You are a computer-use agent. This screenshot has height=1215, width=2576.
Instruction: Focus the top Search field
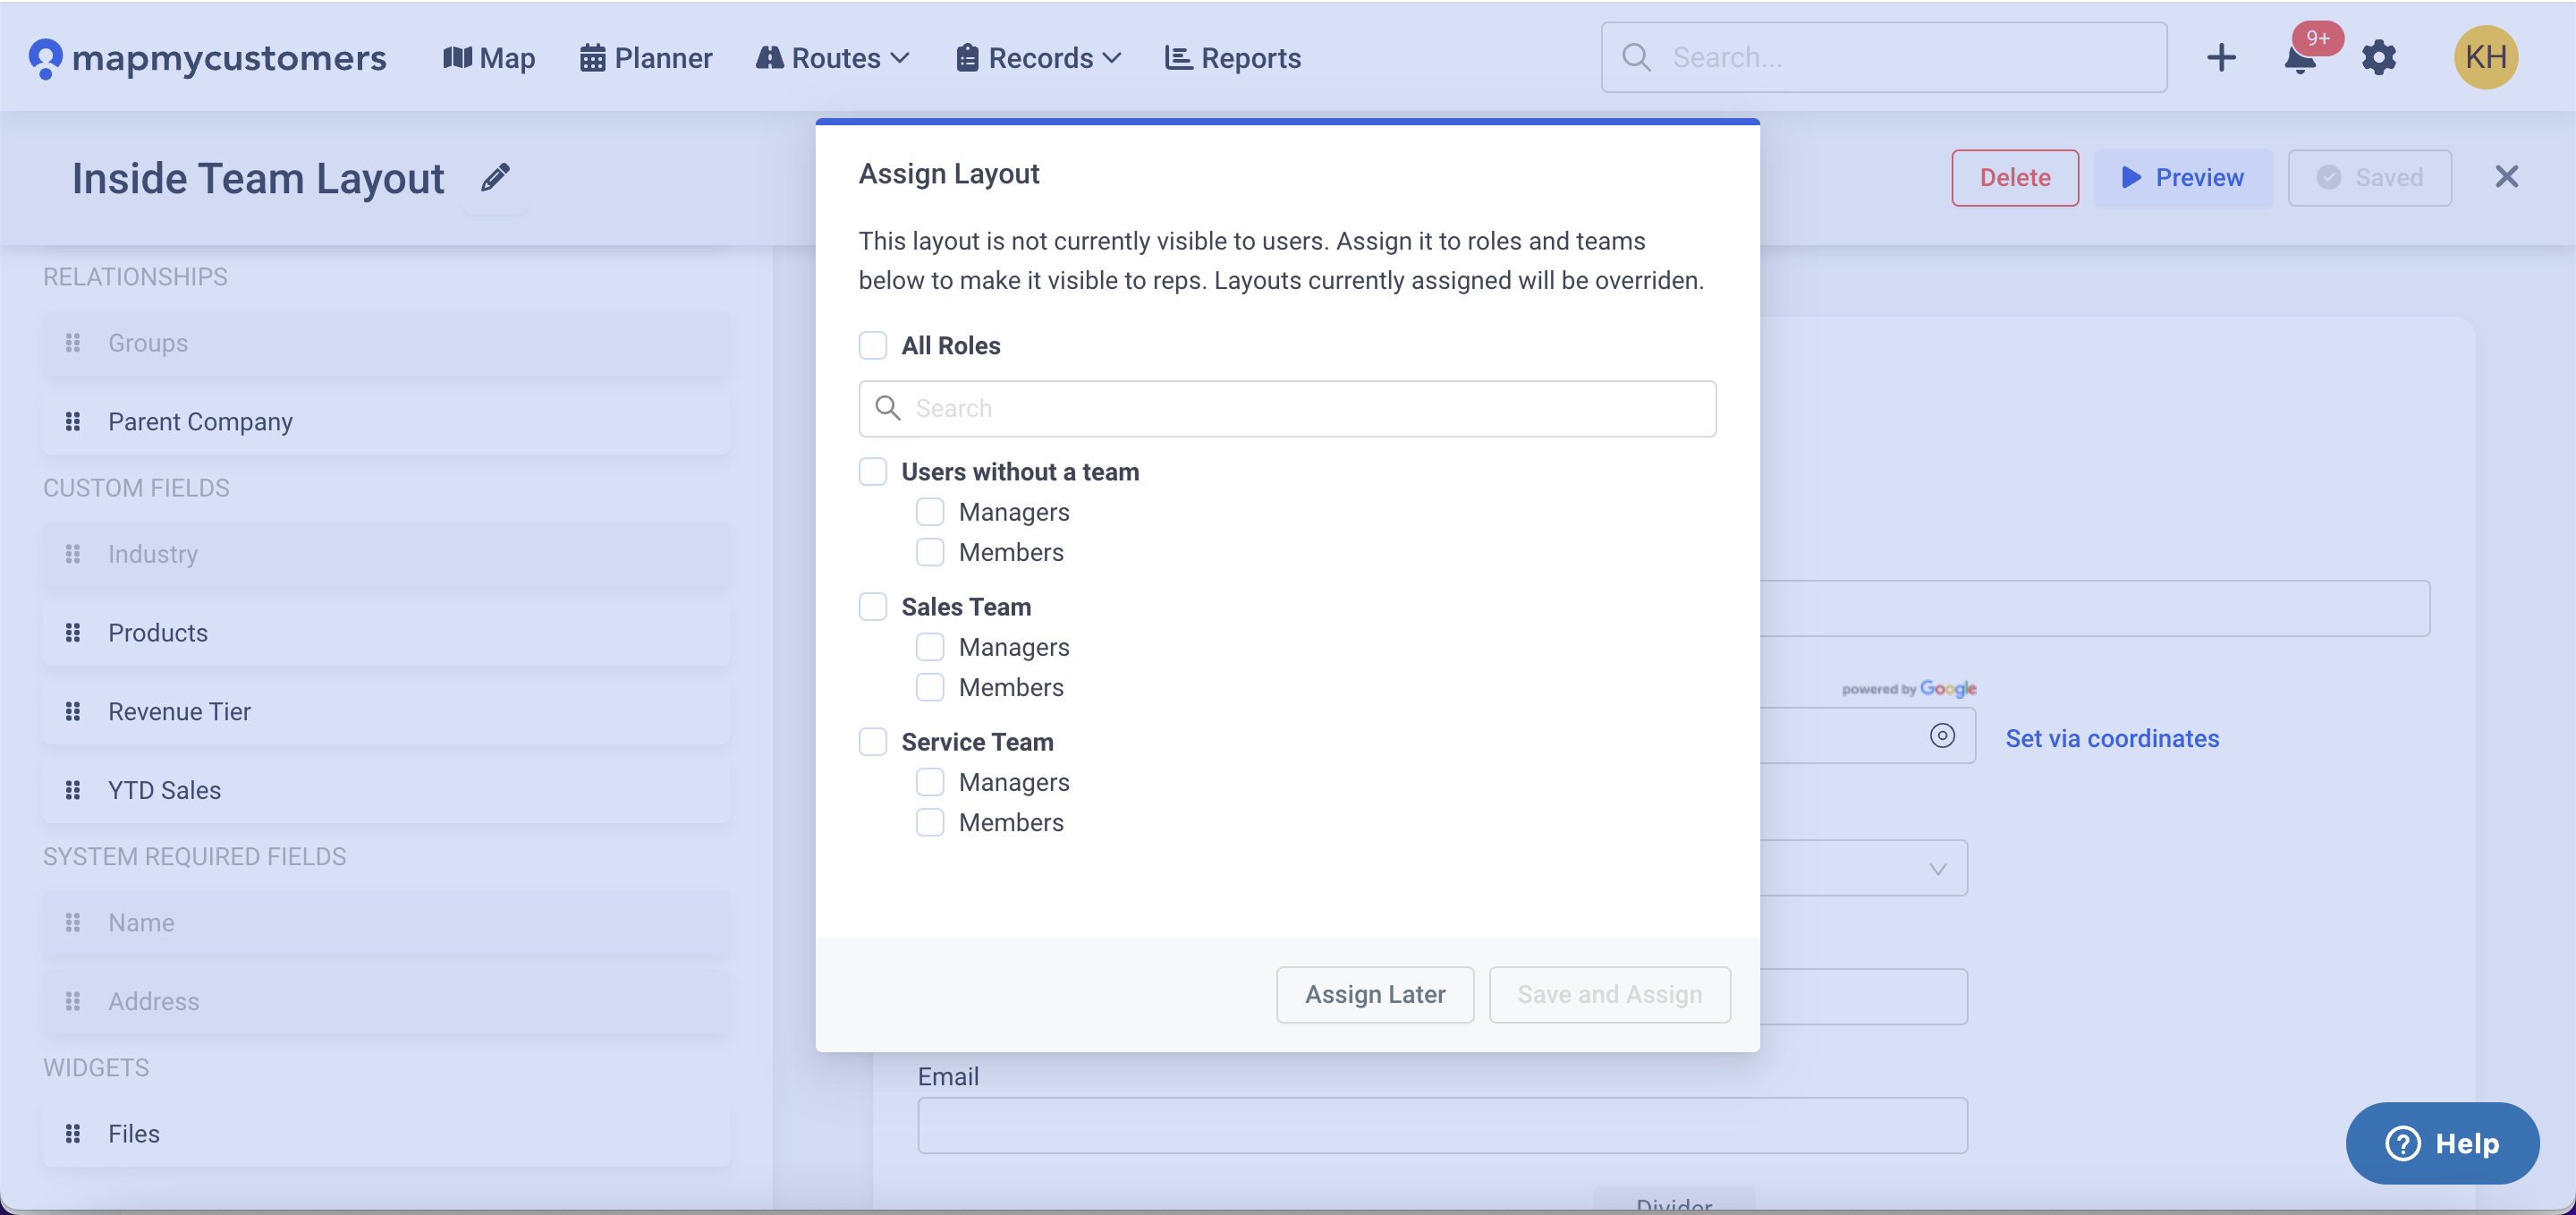click(1884, 57)
